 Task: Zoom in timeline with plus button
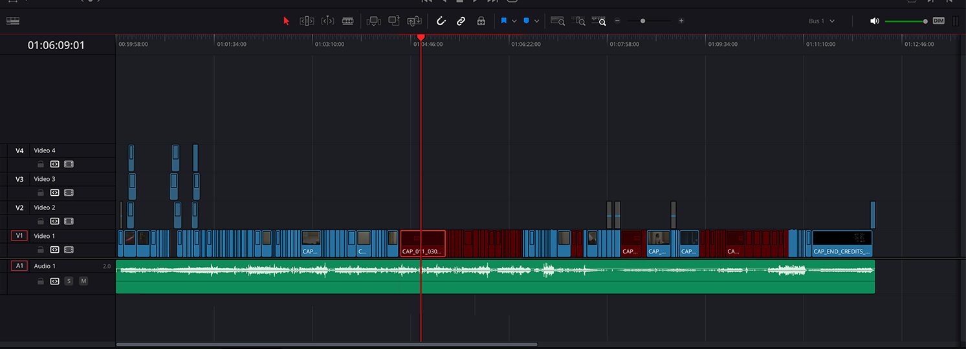click(681, 21)
